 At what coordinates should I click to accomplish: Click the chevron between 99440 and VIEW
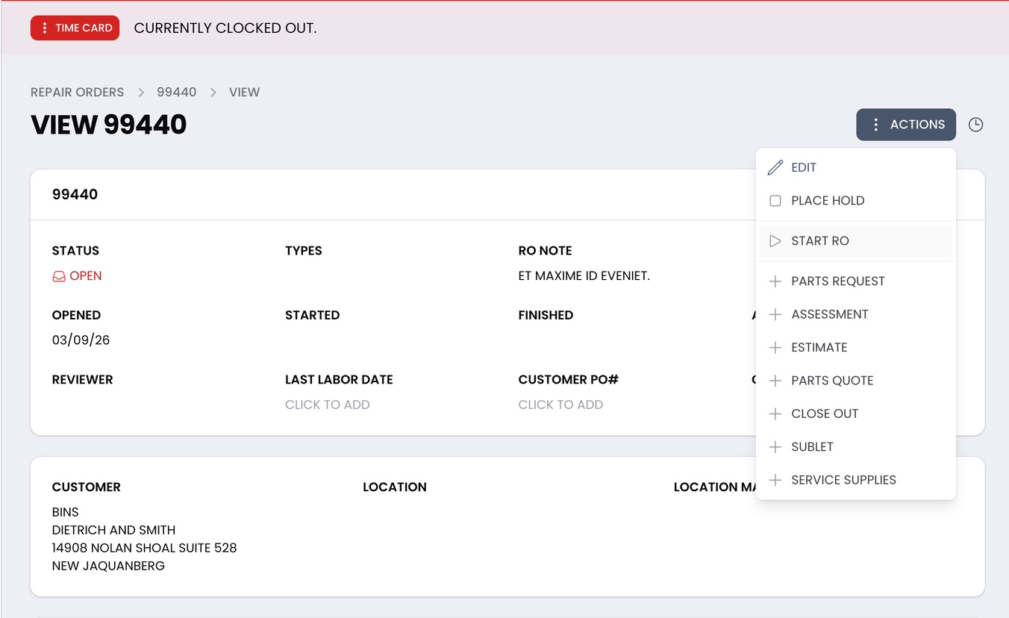click(x=213, y=92)
